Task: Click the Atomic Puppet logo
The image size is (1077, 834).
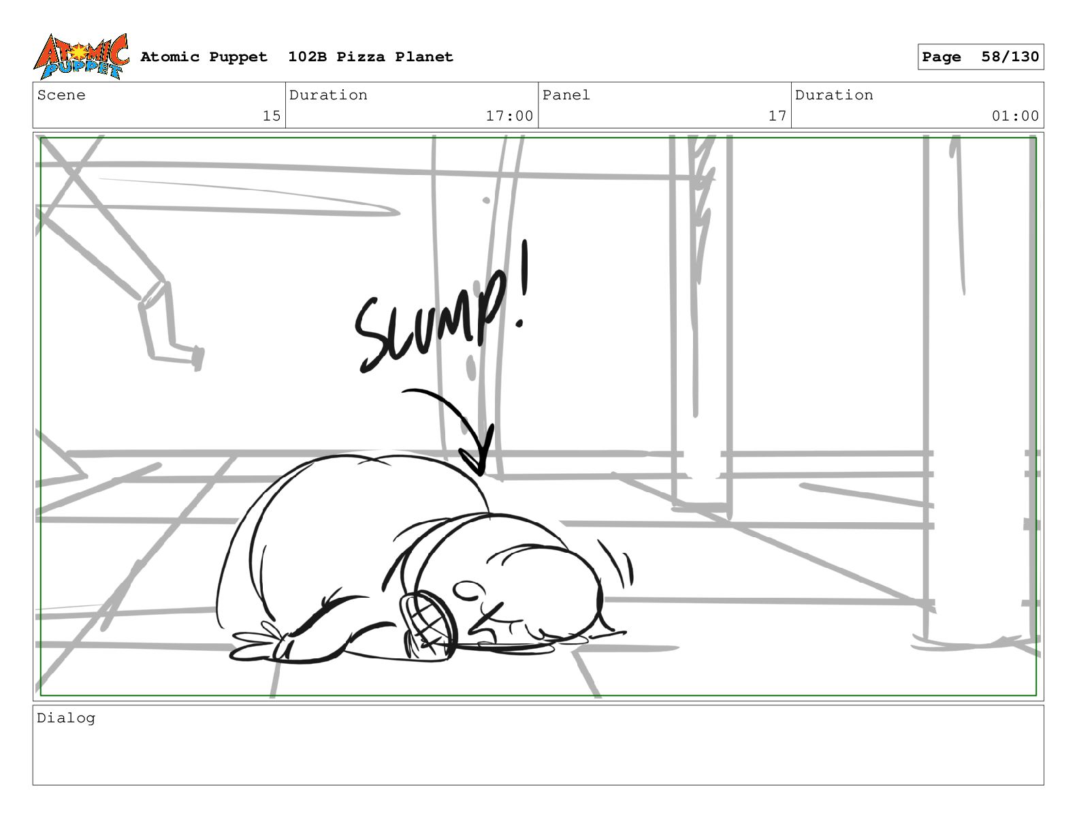Action: (x=81, y=57)
